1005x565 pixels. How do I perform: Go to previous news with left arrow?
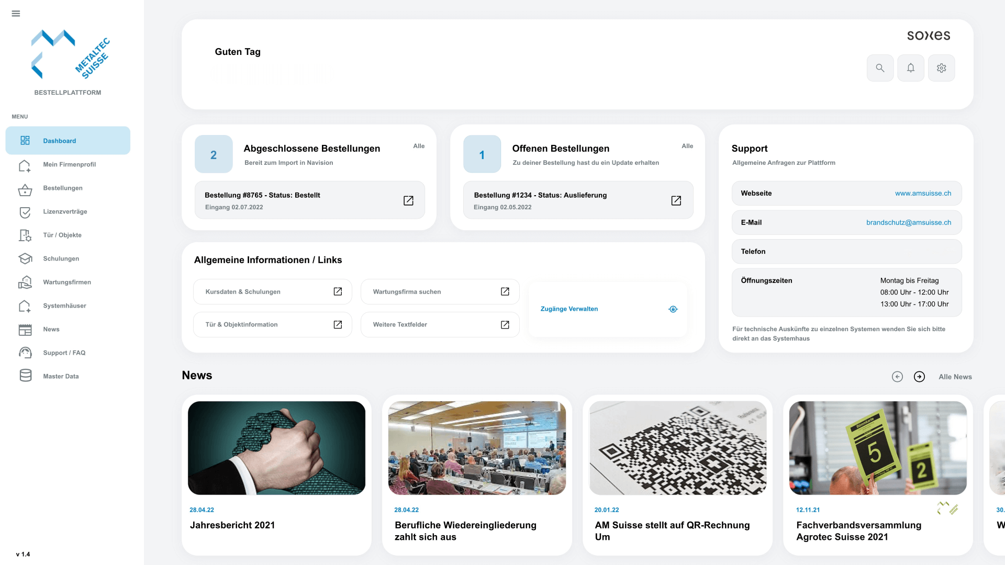pyautogui.click(x=897, y=377)
